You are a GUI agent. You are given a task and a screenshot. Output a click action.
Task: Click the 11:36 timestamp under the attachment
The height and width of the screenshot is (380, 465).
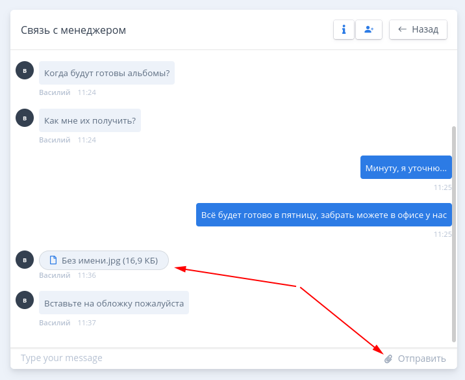click(x=86, y=275)
